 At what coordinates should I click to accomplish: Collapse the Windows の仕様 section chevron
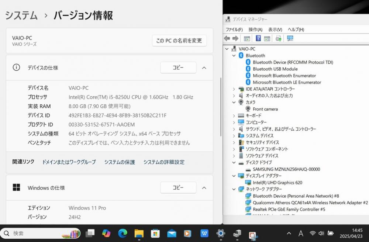pos(204,188)
